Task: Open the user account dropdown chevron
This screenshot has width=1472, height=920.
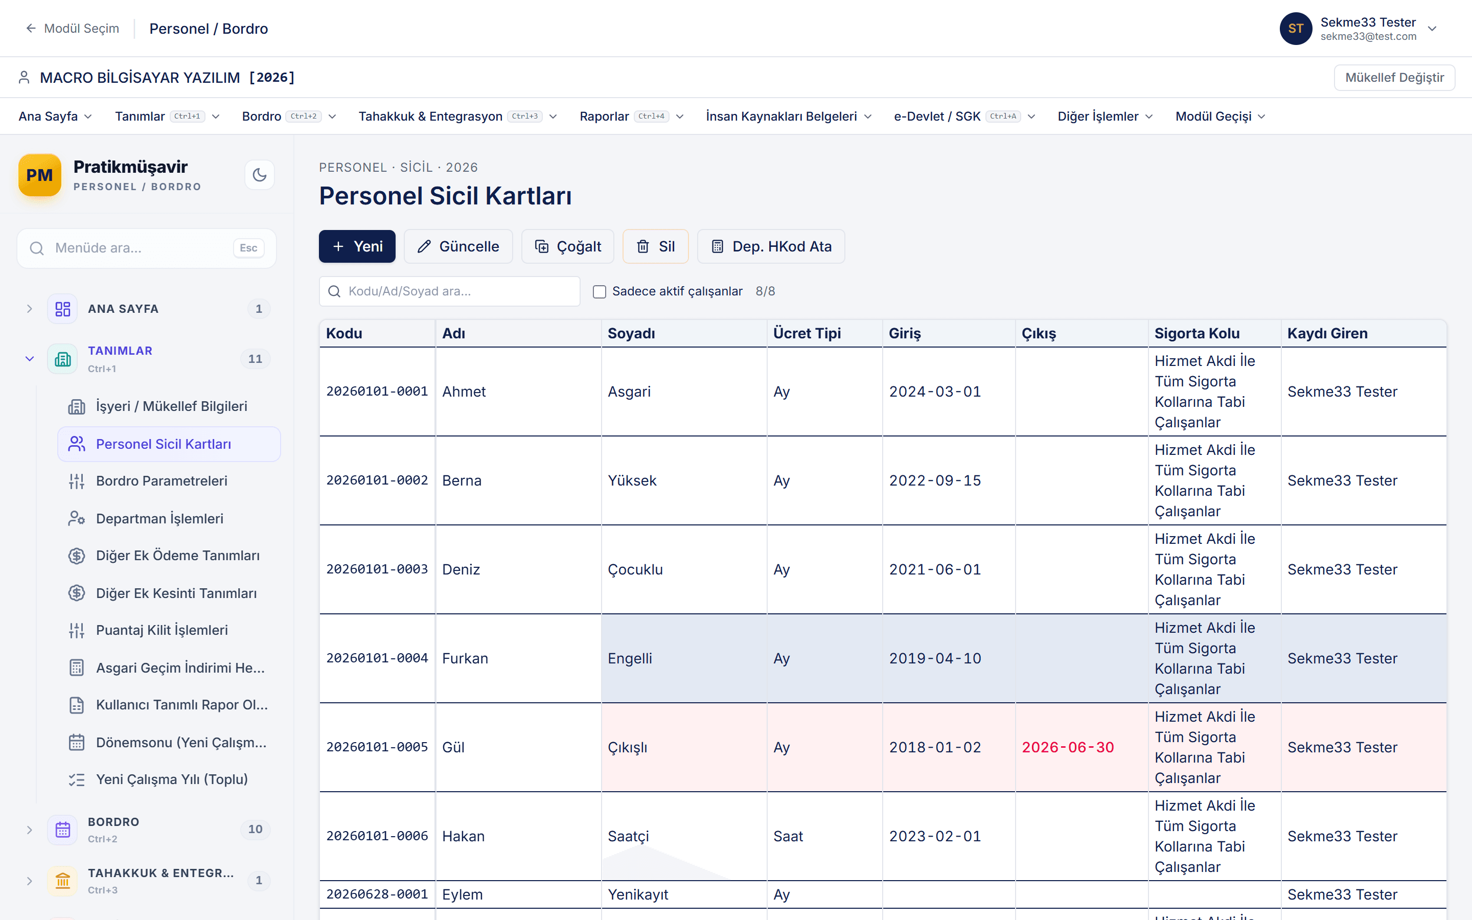Action: click(1433, 29)
